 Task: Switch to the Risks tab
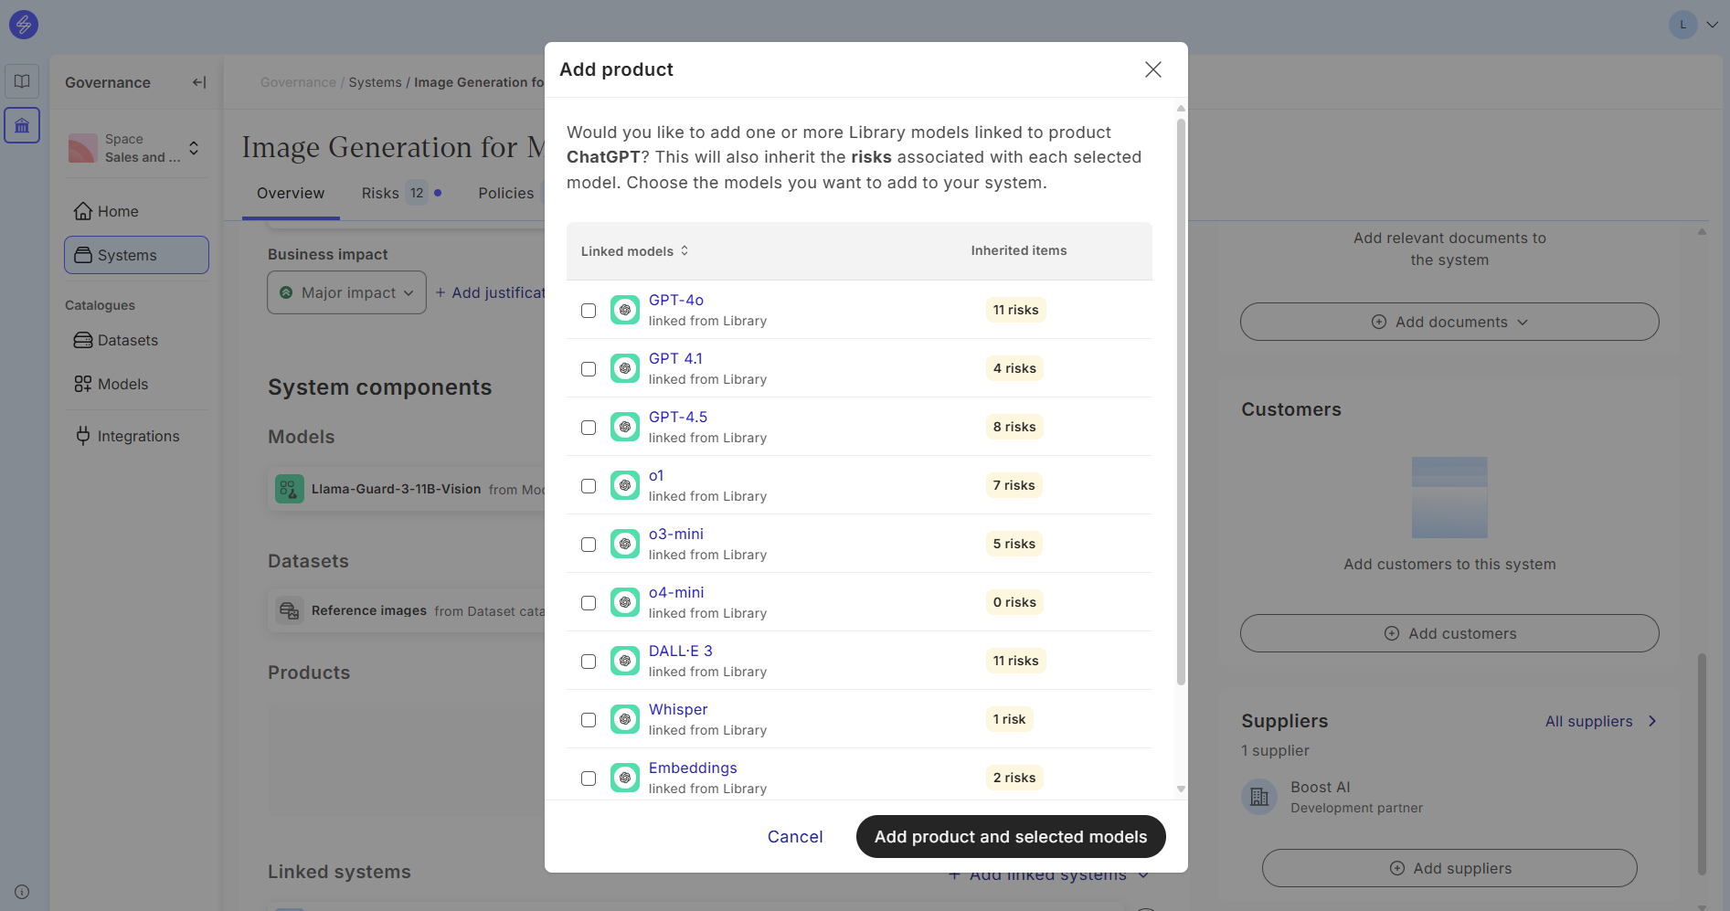pos(380,193)
